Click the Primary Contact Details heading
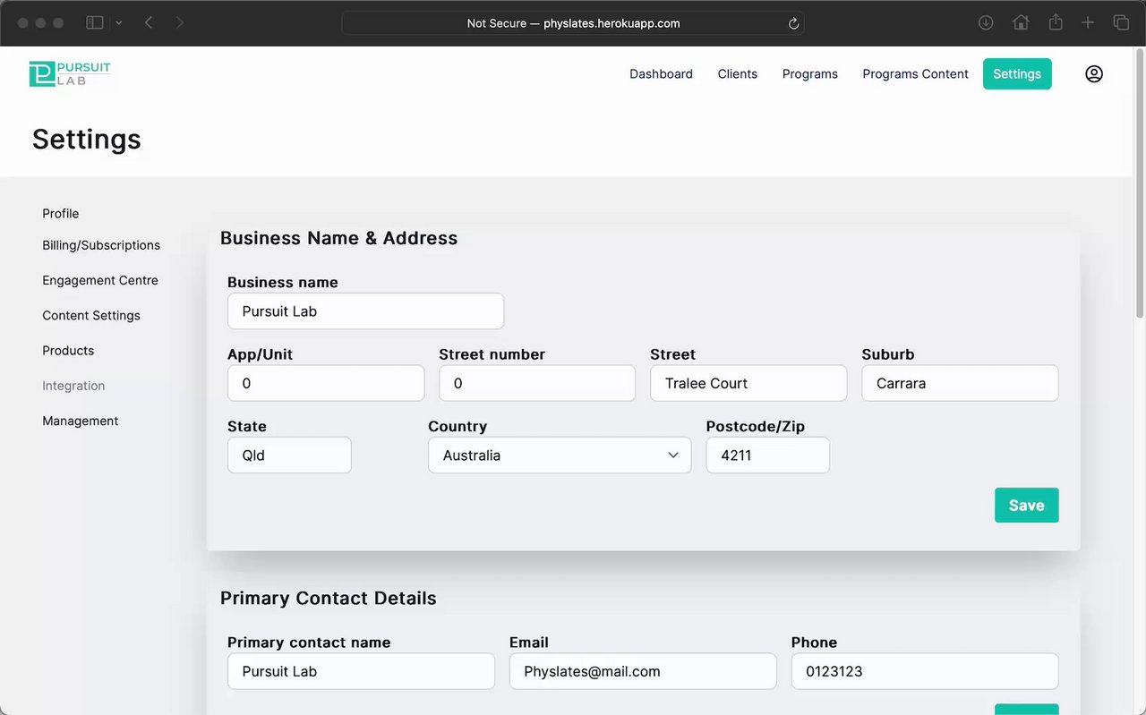The image size is (1146, 715). (x=329, y=599)
